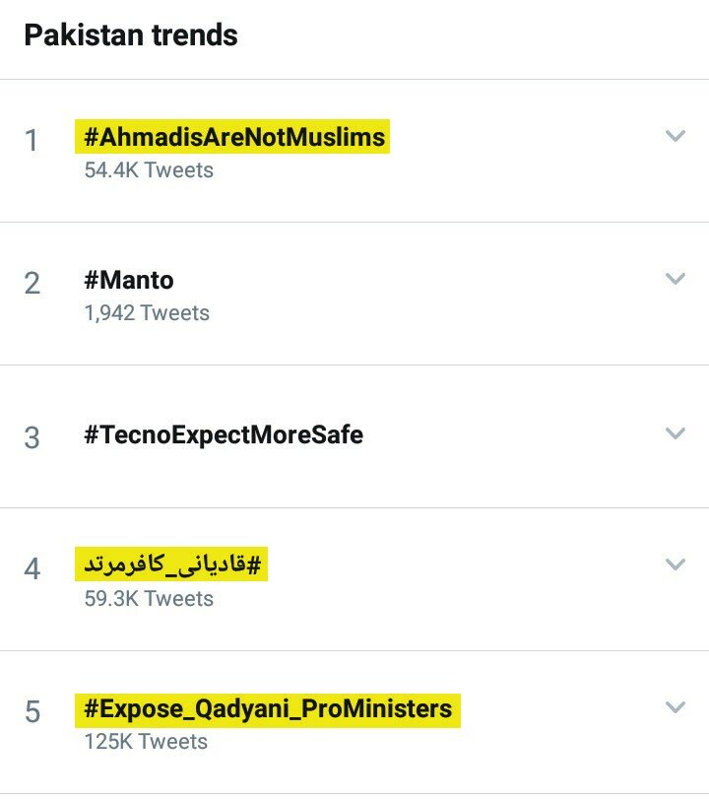Image resolution: width=709 pixels, height=799 pixels.
Task: Click the rank number 4
Action: (32, 569)
